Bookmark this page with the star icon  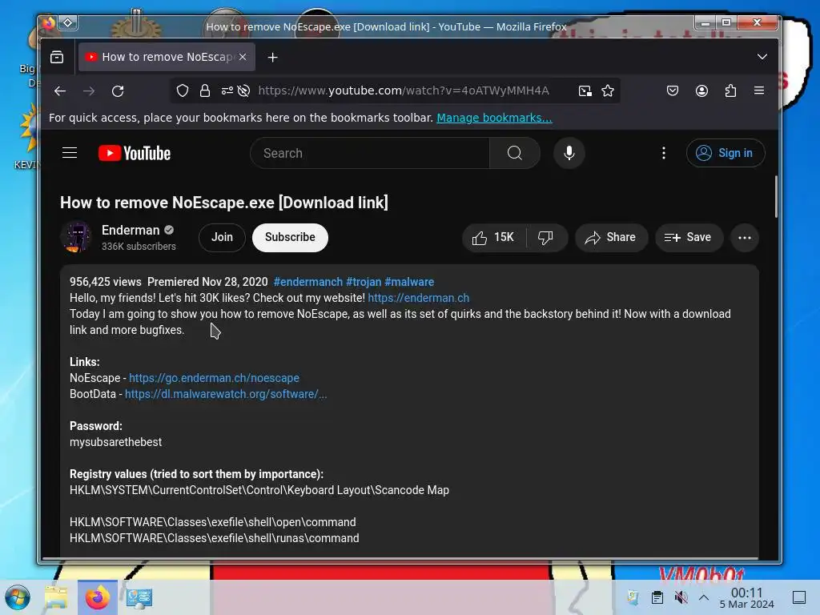(608, 91)
